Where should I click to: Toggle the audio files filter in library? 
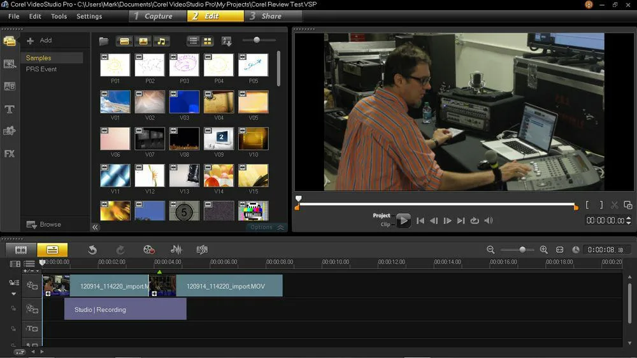point(161,41)
